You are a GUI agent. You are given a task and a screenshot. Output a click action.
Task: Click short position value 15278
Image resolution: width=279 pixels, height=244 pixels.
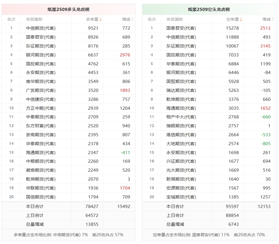[x=232, y=28]
